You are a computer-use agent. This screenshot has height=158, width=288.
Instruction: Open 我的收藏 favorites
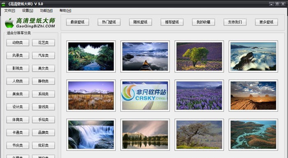(204, 22)
